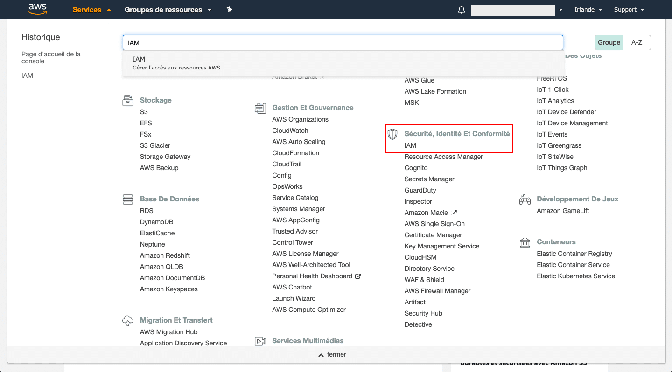The width and height of the screenshot is (672, 372).
Task: Open Security Hub
Action: [423, 313]
